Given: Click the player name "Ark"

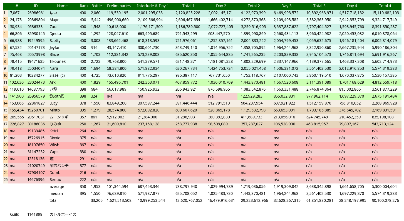Looking at the screenshot, I should tap(53, 82).
